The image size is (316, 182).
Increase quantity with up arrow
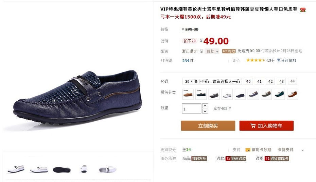click(205, 106)
